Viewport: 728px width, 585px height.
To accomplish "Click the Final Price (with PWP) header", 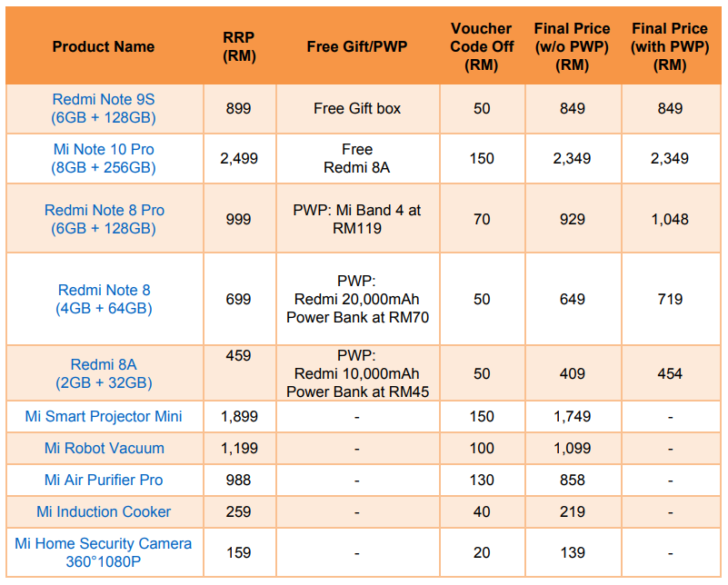I will [670, 46].
